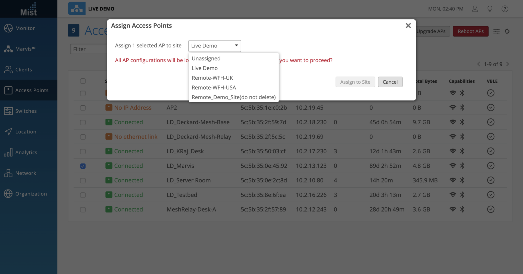Screen dimensions: 523x274
Task: Close the Assign Access Points dialog
Action: [x=408, y=26]
